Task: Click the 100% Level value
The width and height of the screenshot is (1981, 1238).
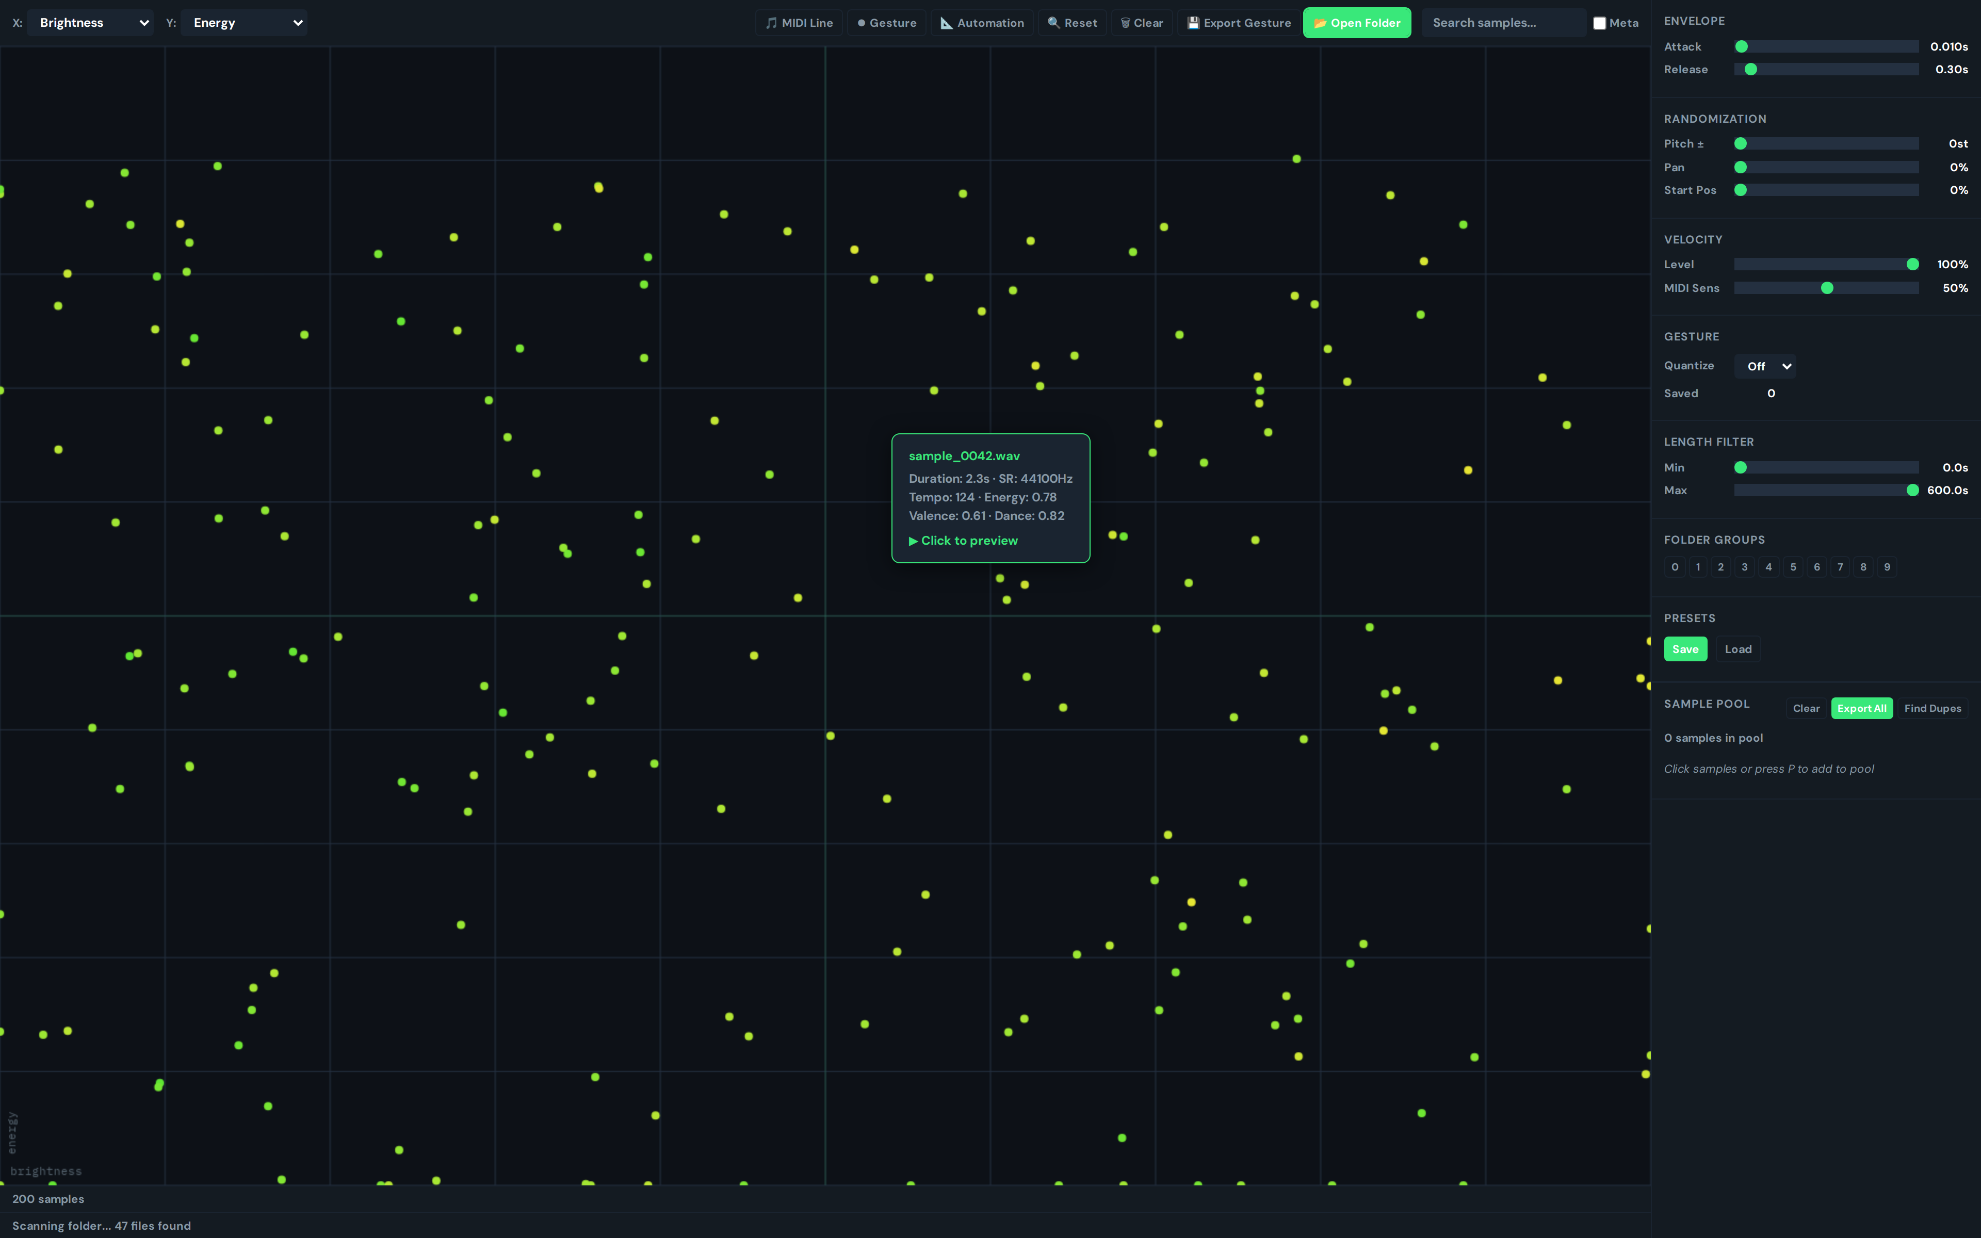Action: pos(1952,265)
